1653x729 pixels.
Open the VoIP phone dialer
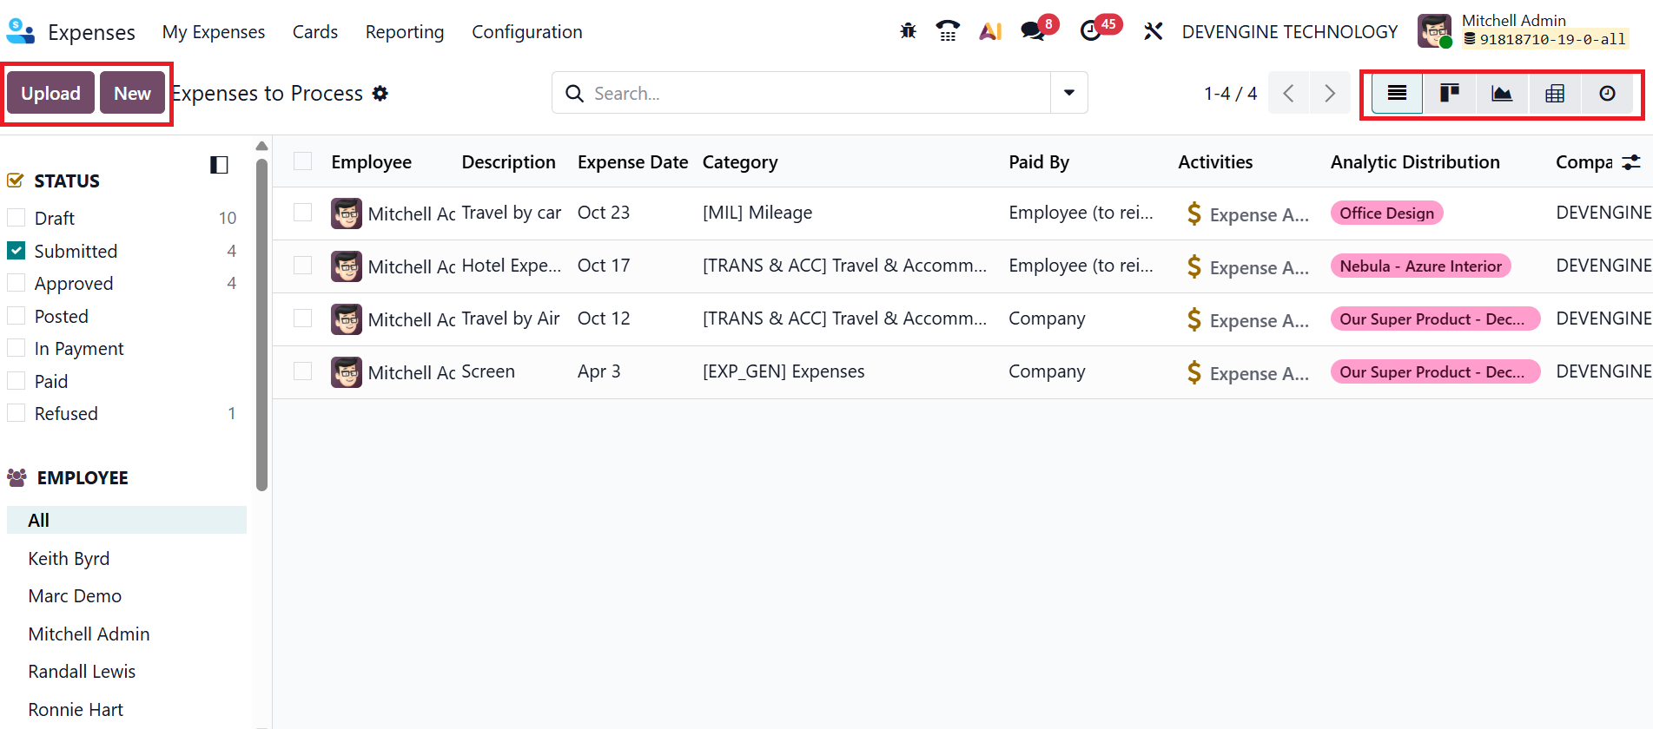(x=948, y=32)
